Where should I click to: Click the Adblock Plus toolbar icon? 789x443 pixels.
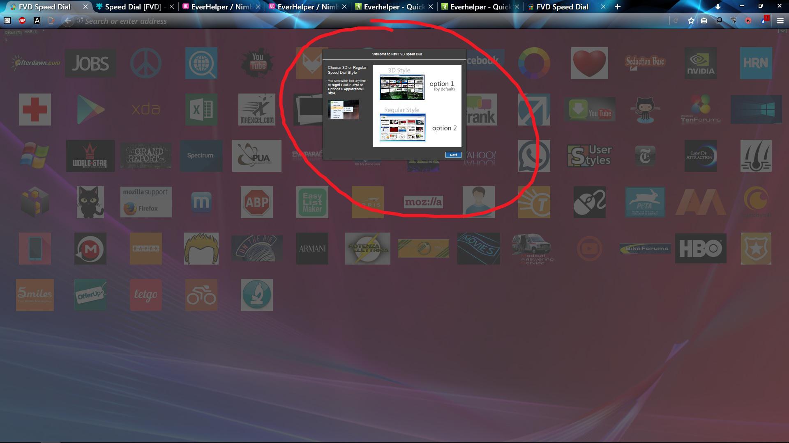click(x=22, y=21)
